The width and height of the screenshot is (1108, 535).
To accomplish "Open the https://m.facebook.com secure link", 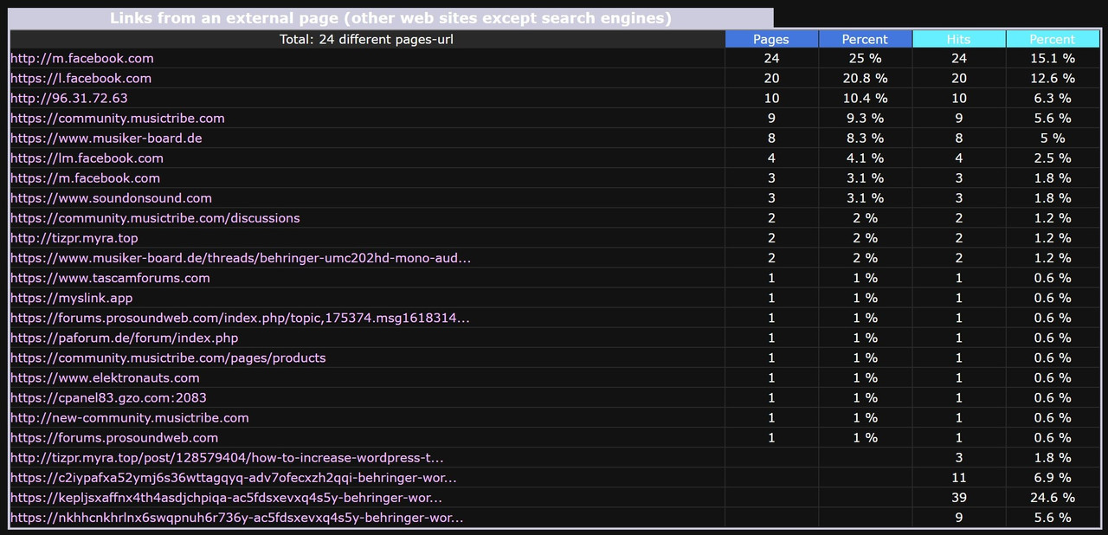I will tap(85, 177).
